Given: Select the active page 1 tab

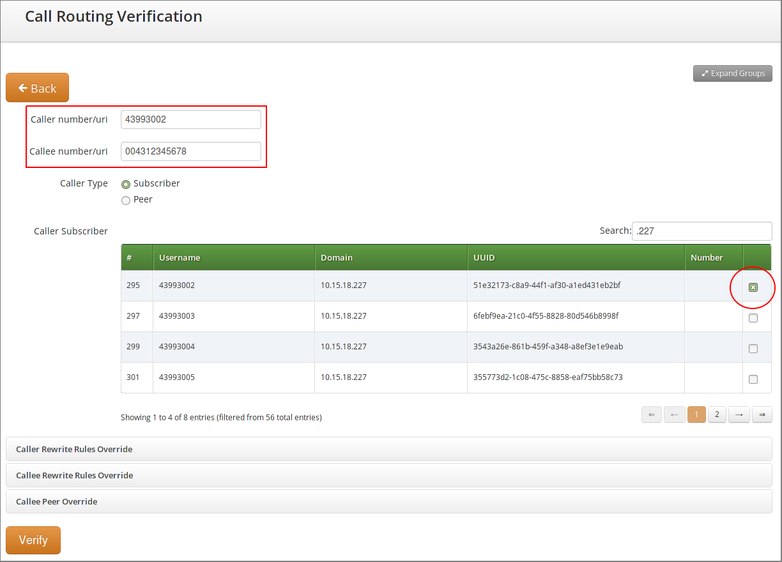Looking at the screenshot, I should point(696,414).
